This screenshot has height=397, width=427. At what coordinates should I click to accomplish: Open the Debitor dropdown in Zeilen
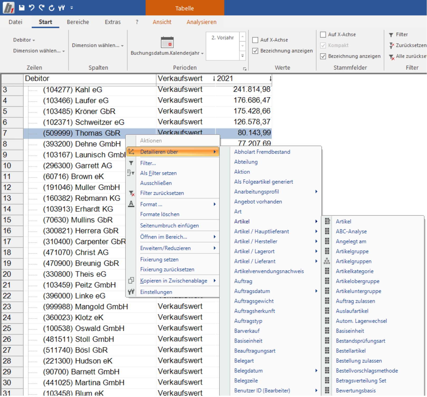[x=24, y=40]
